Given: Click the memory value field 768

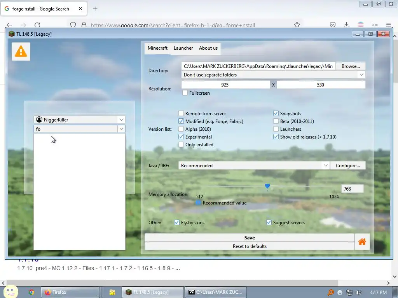Looking at the screenshot, I should click(x=352, y=189).
